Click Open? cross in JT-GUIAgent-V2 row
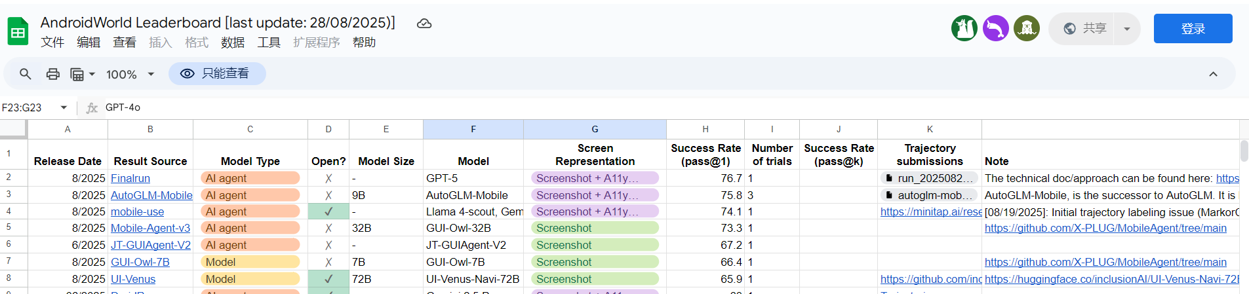The width and height of the screenshot is (1249, 294). [328, 245]
